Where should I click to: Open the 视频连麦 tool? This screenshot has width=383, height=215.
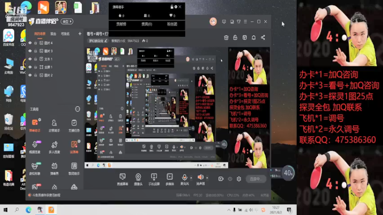point(34,147)
